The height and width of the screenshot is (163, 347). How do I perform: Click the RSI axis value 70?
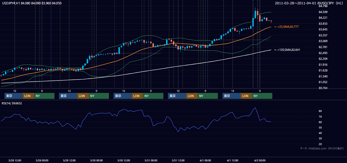pos(320,117)
